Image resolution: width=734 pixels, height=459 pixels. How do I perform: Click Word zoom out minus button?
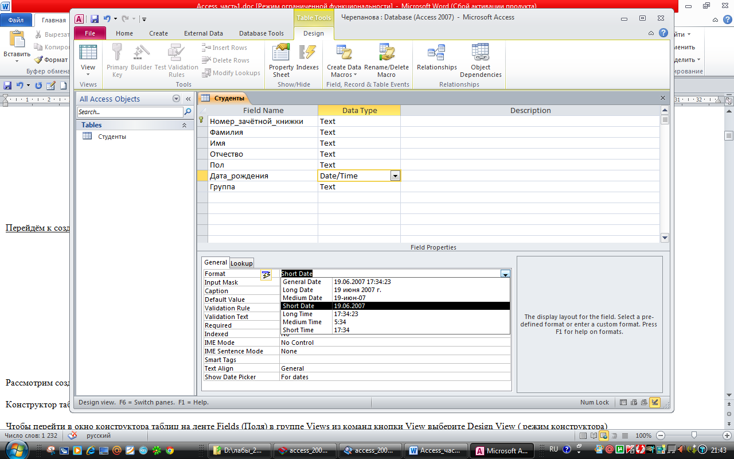[661, 435]
